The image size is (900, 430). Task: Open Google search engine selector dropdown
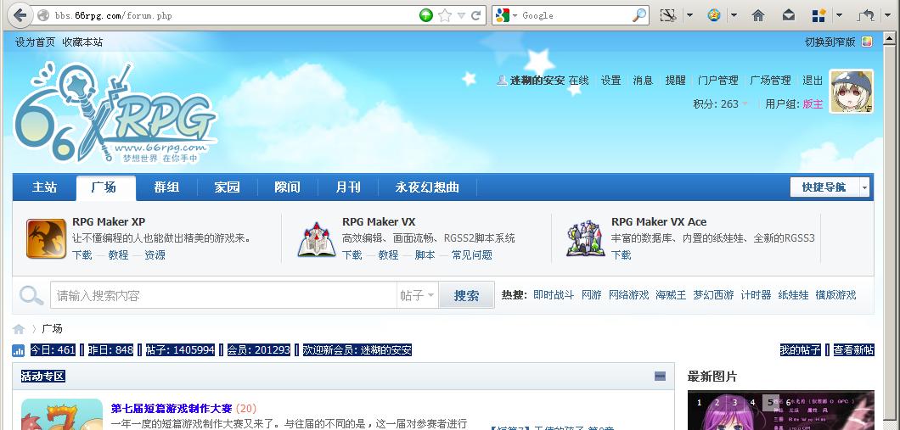point(515,15)
